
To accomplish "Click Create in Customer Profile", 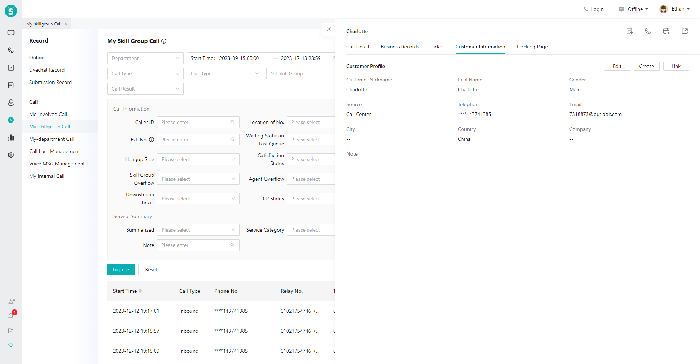I will coord(646,66).
